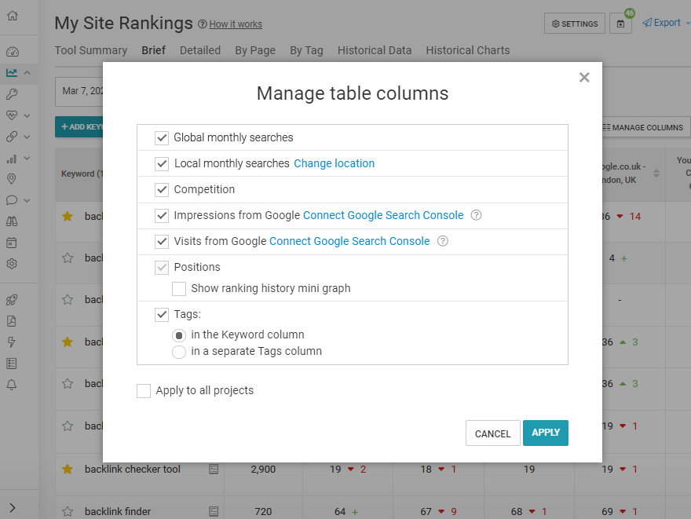Expand the backlinks chevron in sidebar
This screenshot has height=519, width=691.
[27, 137]
